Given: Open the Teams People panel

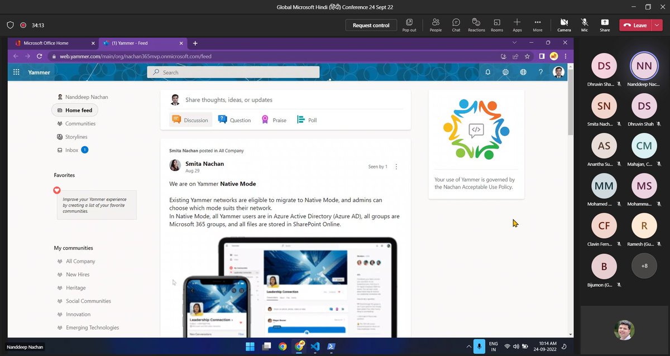Looking at the screenshot, I should pos(435,25).
